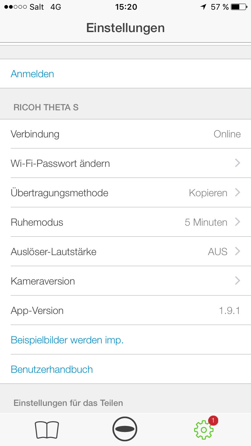Tap the Einstellungen title header
This screenshot has width=251, height=446.
click(125, 27)
